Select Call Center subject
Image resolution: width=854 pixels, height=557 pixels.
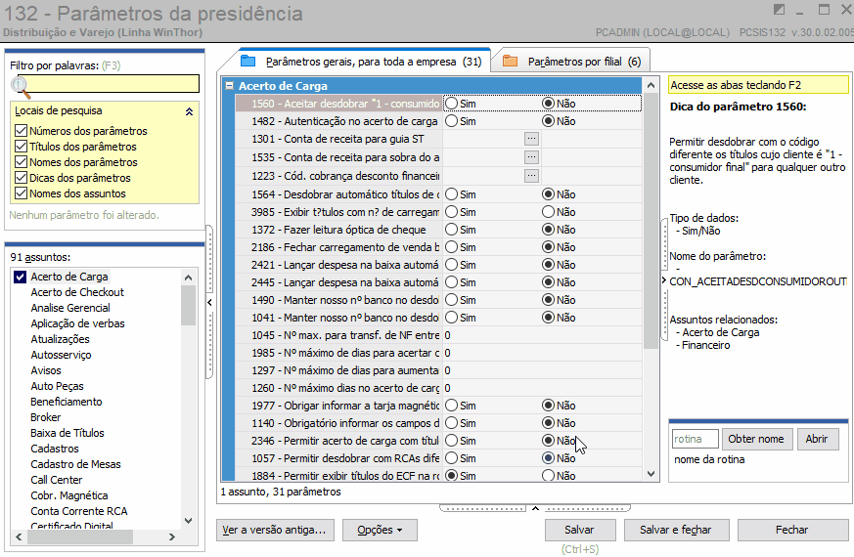tap(56, 481)
